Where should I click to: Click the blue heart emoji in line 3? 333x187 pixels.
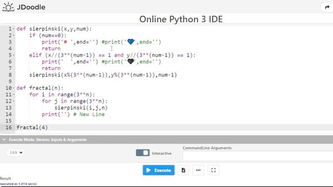coord(131,42)
